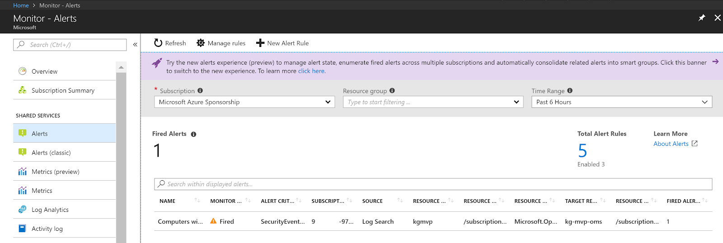Pin the Monitor blade to dashboard

coord(702,18)
